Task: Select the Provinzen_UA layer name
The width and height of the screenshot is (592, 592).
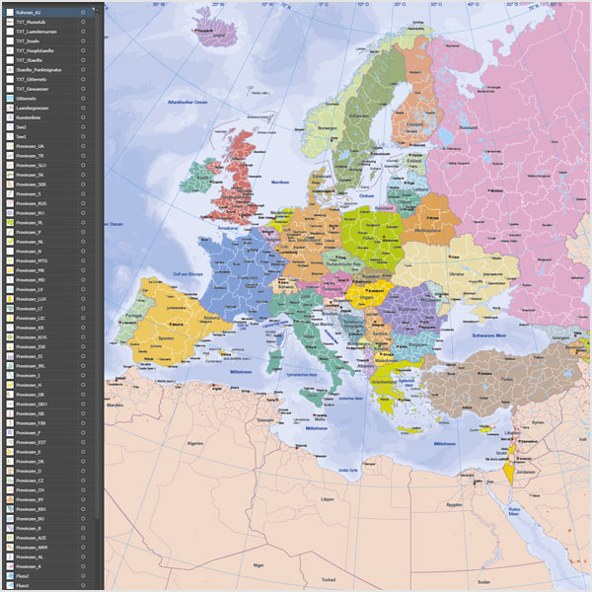Action: (x=31, y=146)
